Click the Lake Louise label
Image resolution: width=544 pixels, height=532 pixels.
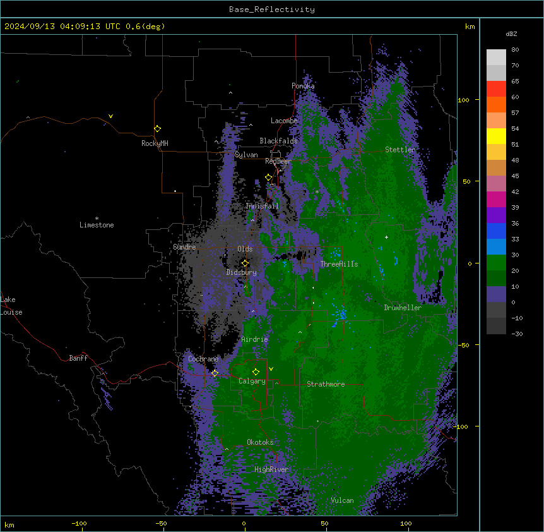[x=11, y=306]
